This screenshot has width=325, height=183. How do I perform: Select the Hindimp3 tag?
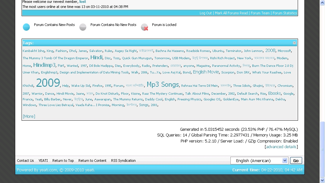point(44,65)
